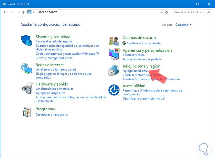Open the Apariencia y personalización monitor icon

(x=114, y=54)
